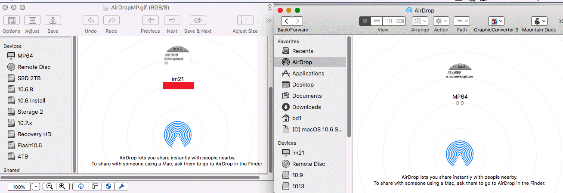This screenshot has width=563, height=193.
Task: Toggle rulers icon in status bar
Action: 96,187
